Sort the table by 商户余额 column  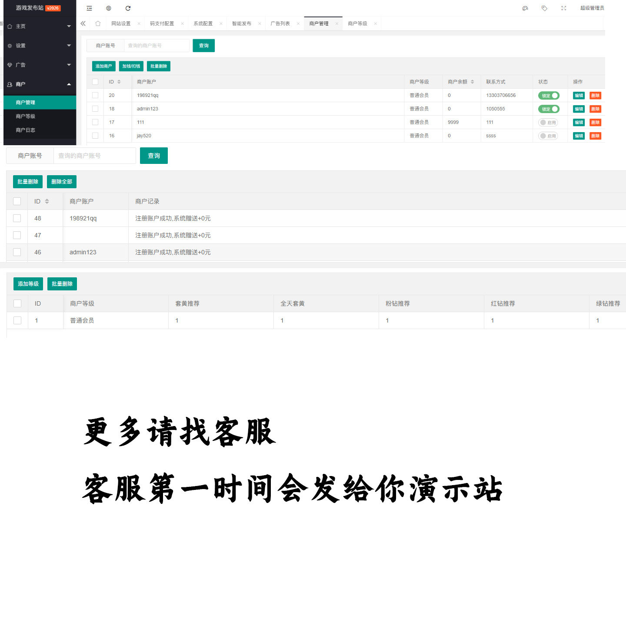pos(472,82)
